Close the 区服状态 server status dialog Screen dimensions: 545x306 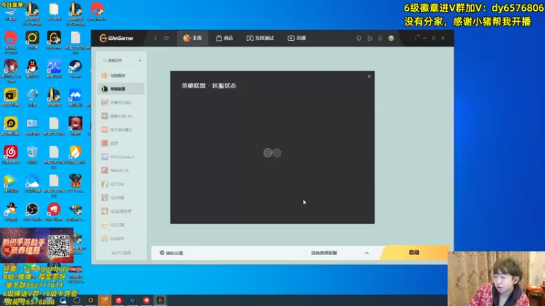(x=369, y=76)
